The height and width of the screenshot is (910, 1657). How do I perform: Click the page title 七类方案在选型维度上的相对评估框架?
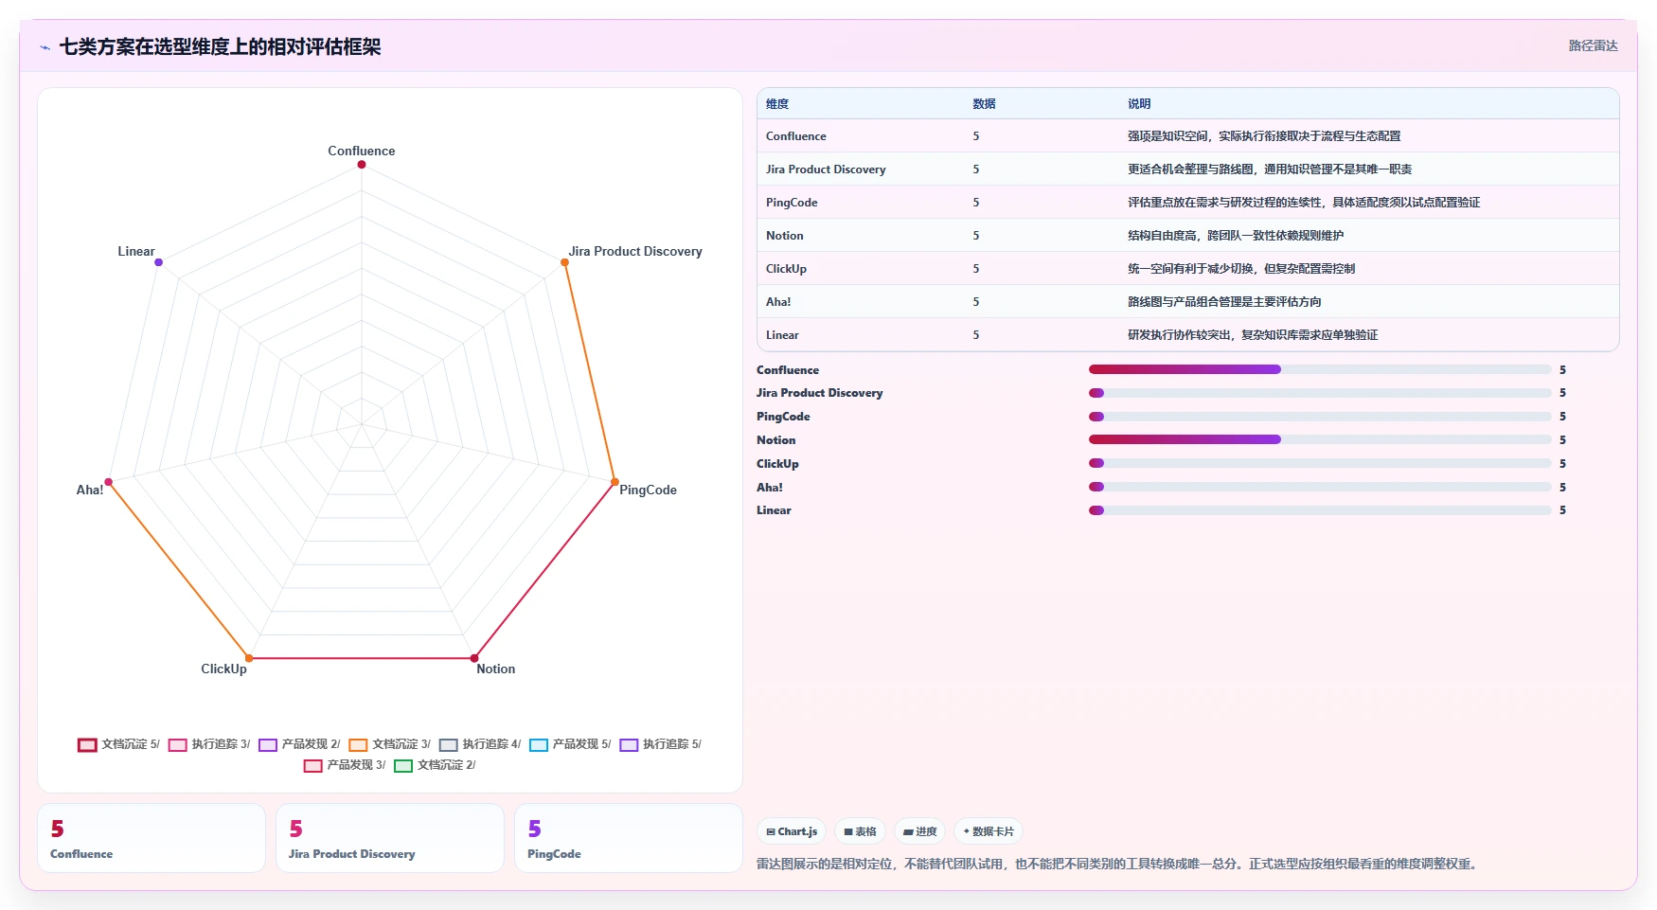221,47
